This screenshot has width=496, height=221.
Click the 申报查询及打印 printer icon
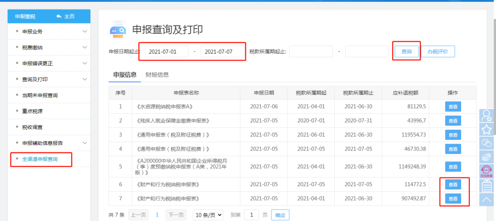click(118, 29)
